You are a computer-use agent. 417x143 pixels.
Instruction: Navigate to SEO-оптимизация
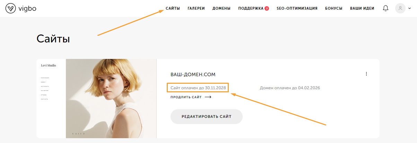297,8
